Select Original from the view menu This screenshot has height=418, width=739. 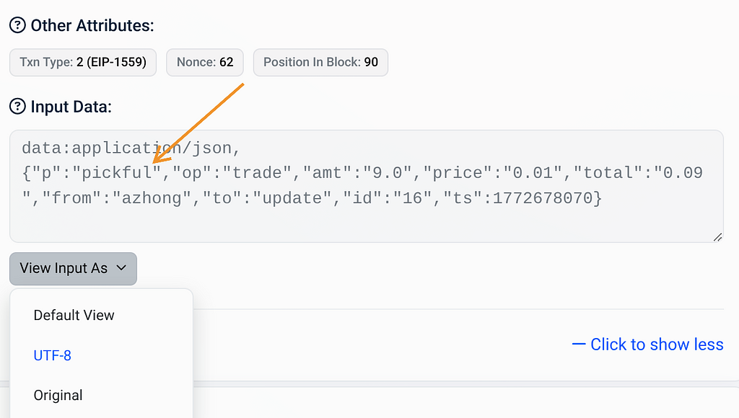[x=58, y=395]
